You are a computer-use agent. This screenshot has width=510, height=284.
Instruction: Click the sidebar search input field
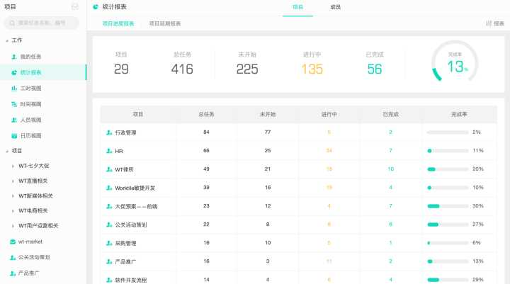coord(41,23)
